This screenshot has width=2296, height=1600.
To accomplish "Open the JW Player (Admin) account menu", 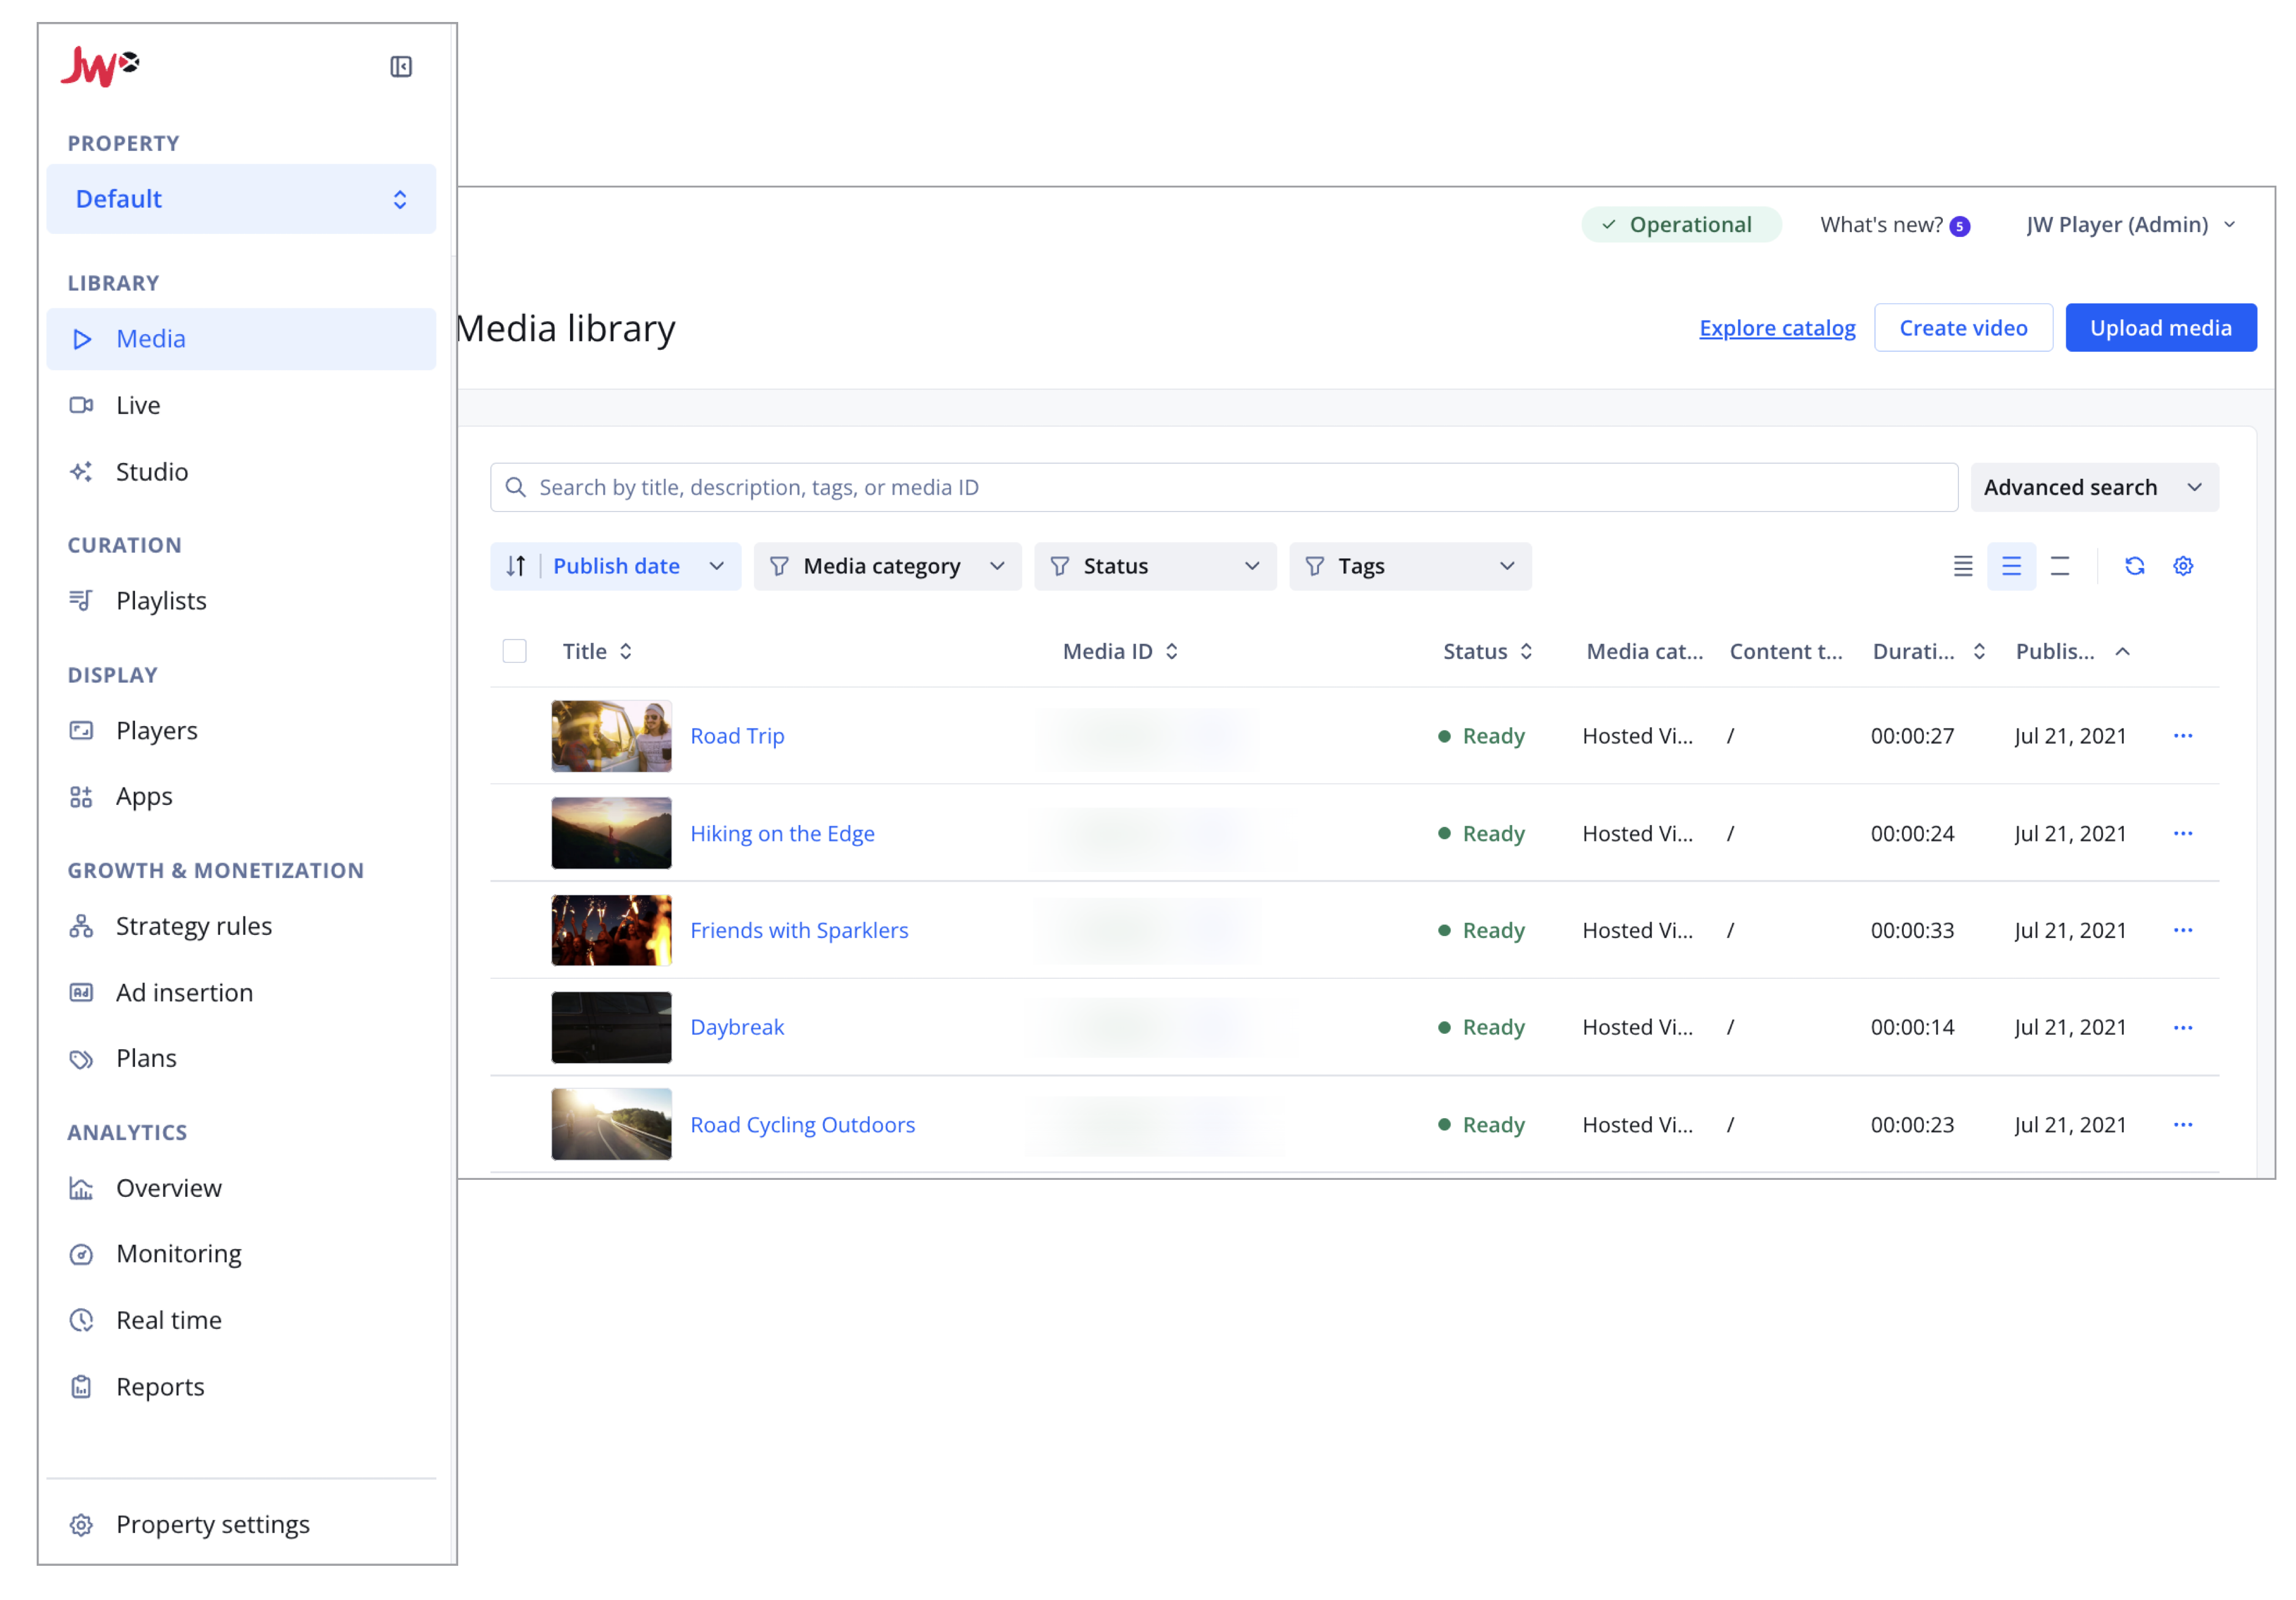I will click(x=2130, y=225).
